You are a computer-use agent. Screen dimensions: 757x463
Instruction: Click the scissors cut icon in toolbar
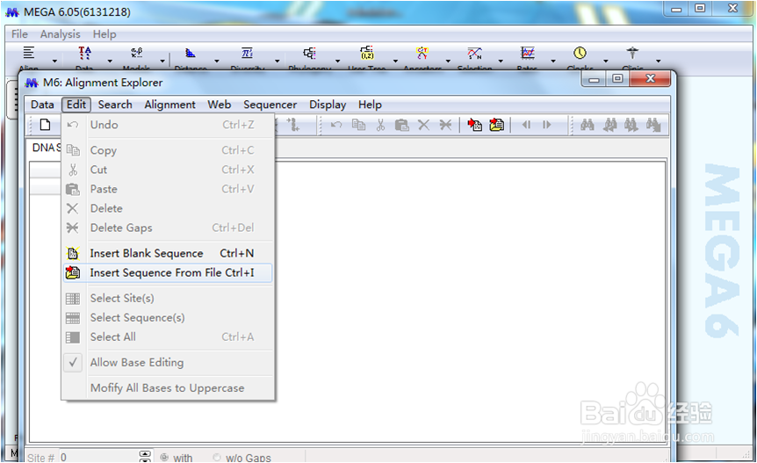(x=380, y=125)
